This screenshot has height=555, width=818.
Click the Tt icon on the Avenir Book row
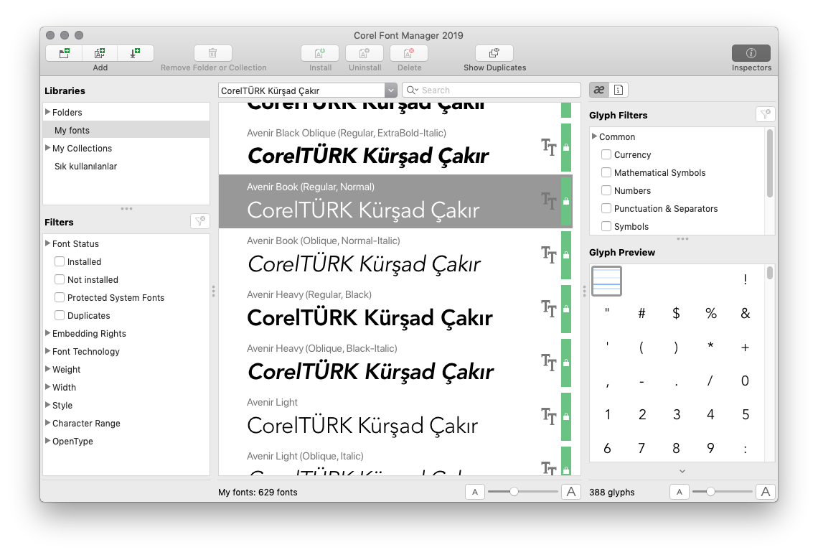pyautogui.click(x=549, y=202)
